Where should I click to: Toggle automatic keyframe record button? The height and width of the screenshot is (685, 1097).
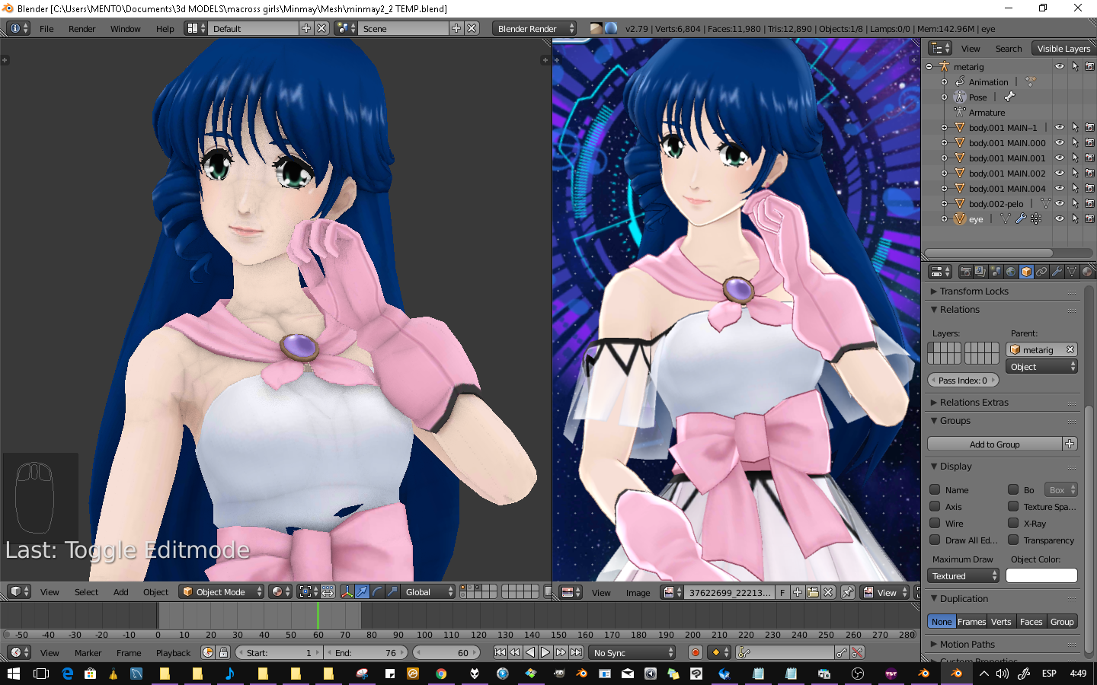[x=695, y=652]
